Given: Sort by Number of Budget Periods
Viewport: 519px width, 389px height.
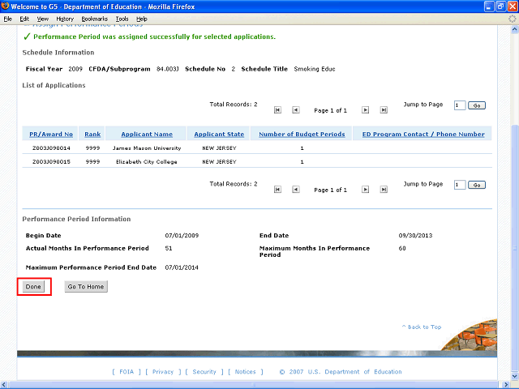Looking at the screenshot, I should (302, 135).
